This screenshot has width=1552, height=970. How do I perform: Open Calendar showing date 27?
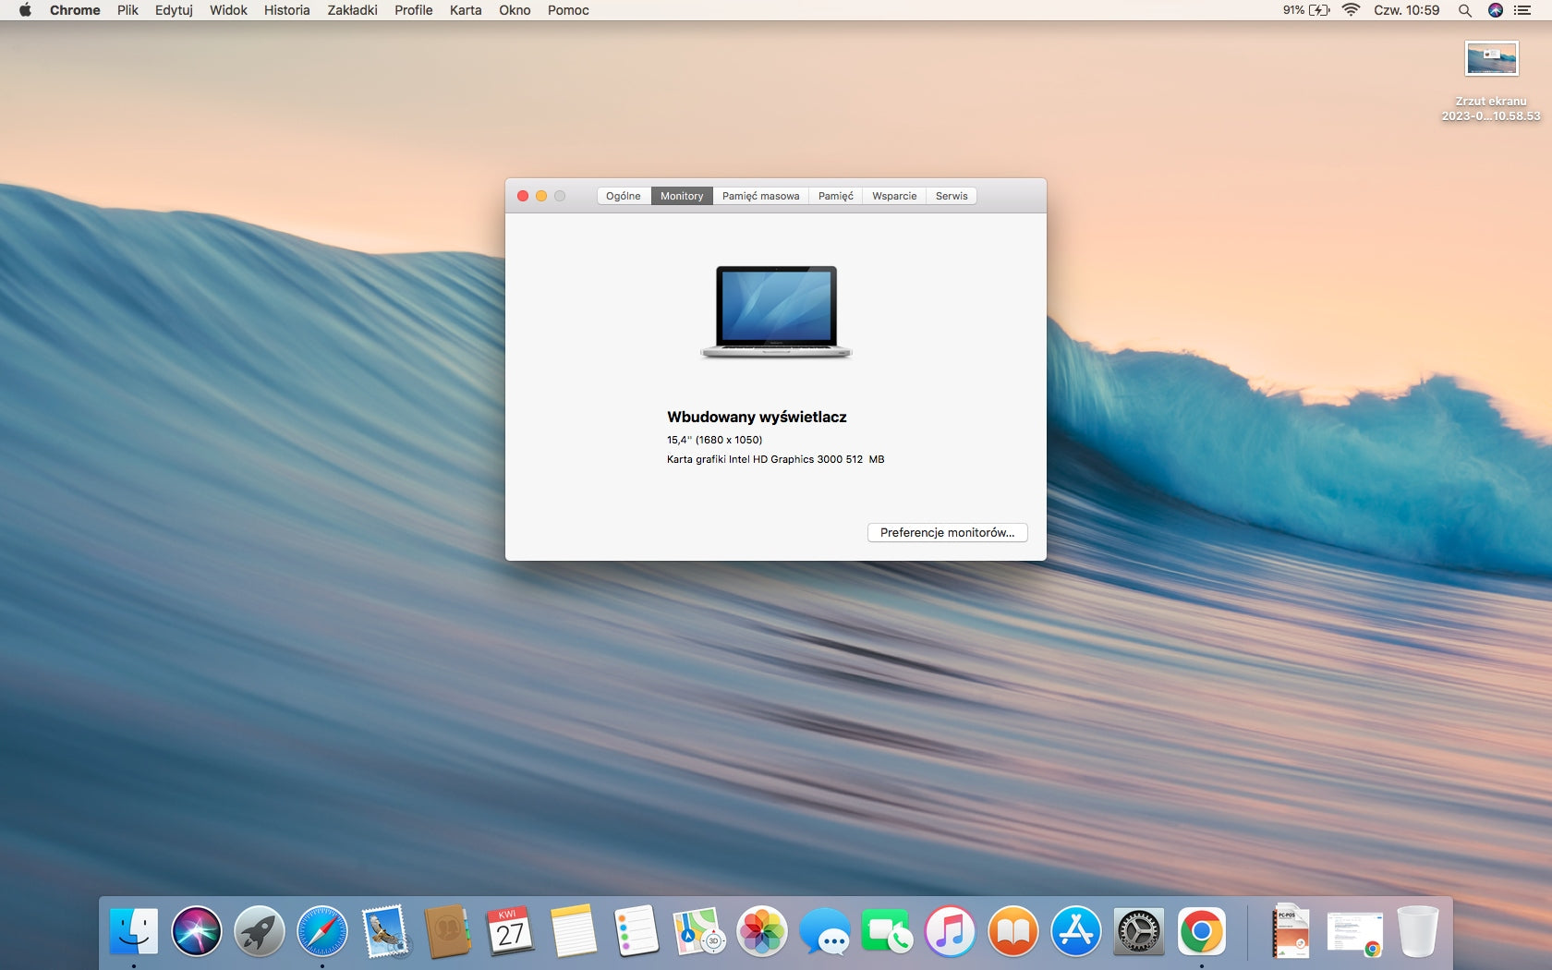[511, 931]
